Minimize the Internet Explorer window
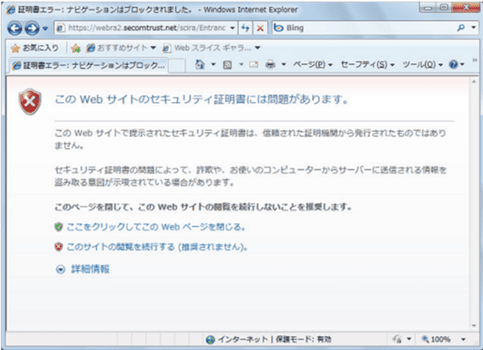The image size is (483, 350). (428, 7)
